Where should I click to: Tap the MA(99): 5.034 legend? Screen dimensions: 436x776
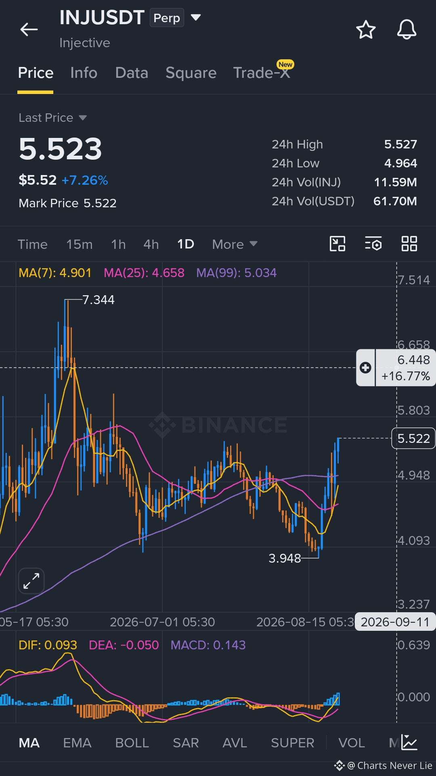pyautogui.click(x=236, y=273)
